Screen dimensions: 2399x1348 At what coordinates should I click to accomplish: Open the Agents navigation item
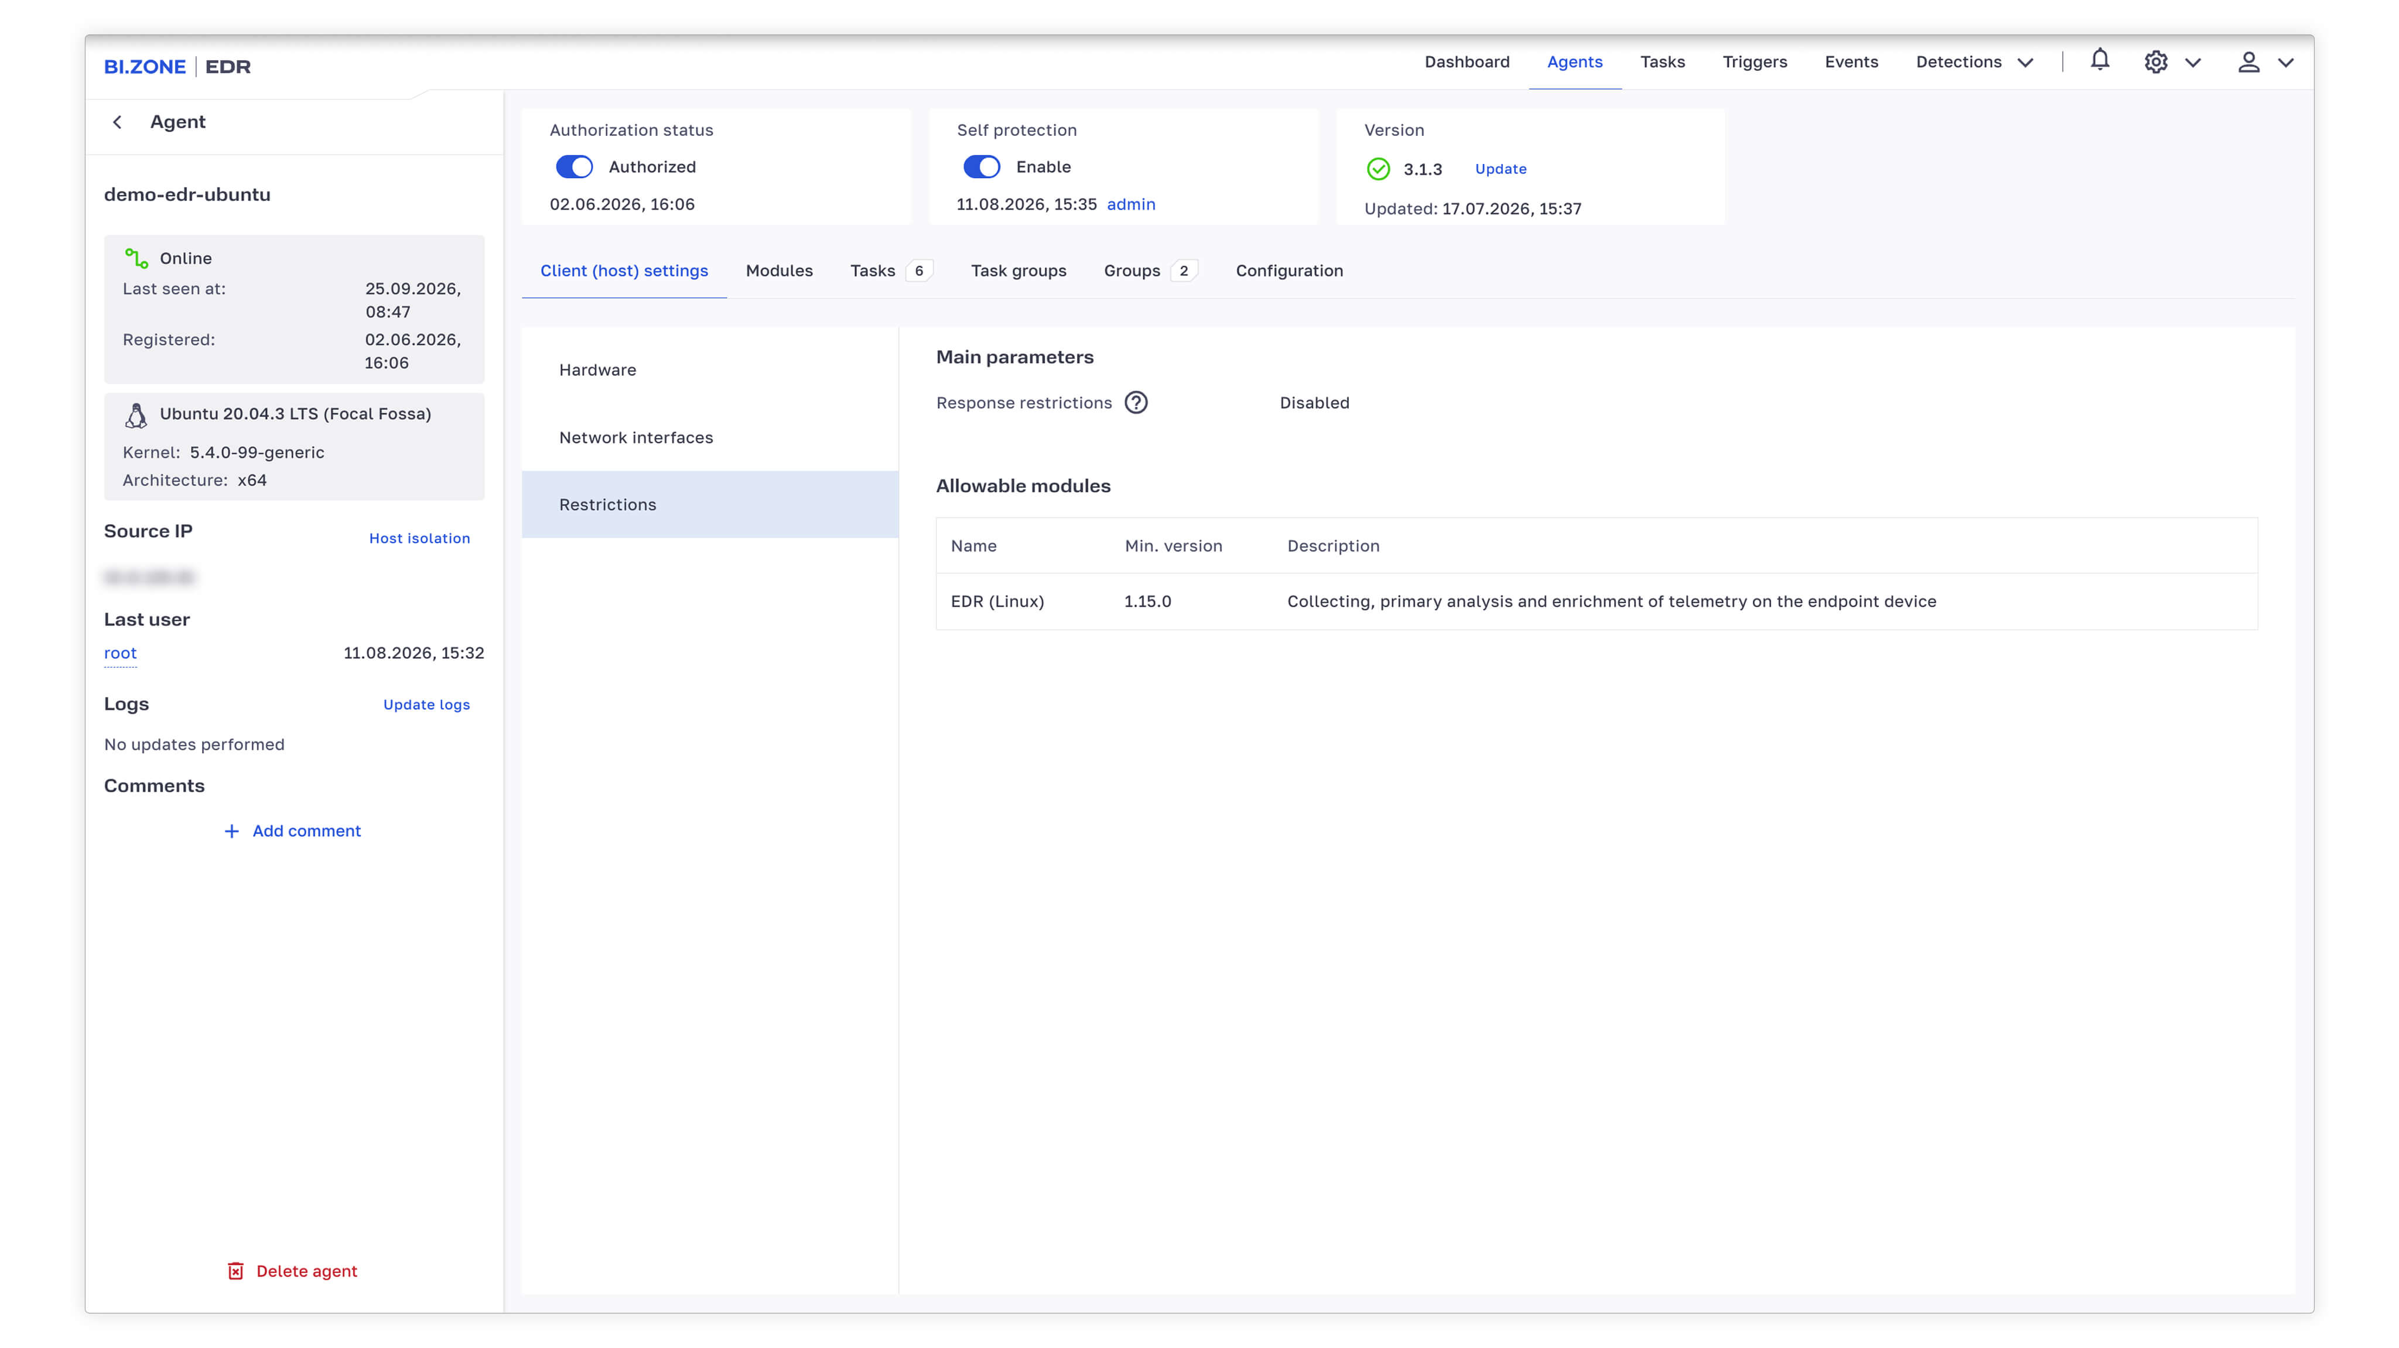(1574, 63)
